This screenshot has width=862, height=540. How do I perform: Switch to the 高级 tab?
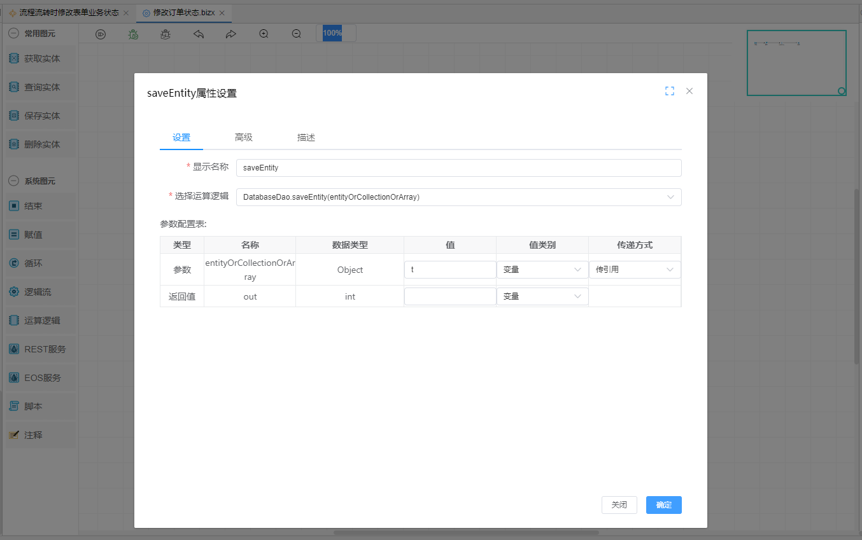tap(244, 137)
